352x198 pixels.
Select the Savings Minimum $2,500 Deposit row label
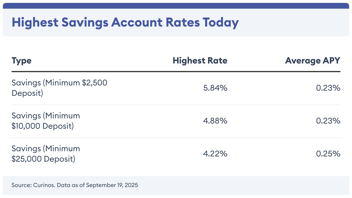[x=59, y=88]
